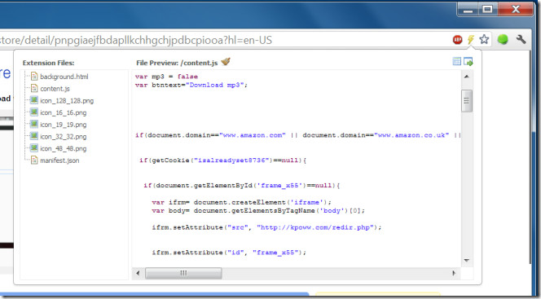The image size is (541, 299).
Task: Bookmark page with the star icon
Action: pyautogui.click(x=484, y=39)
